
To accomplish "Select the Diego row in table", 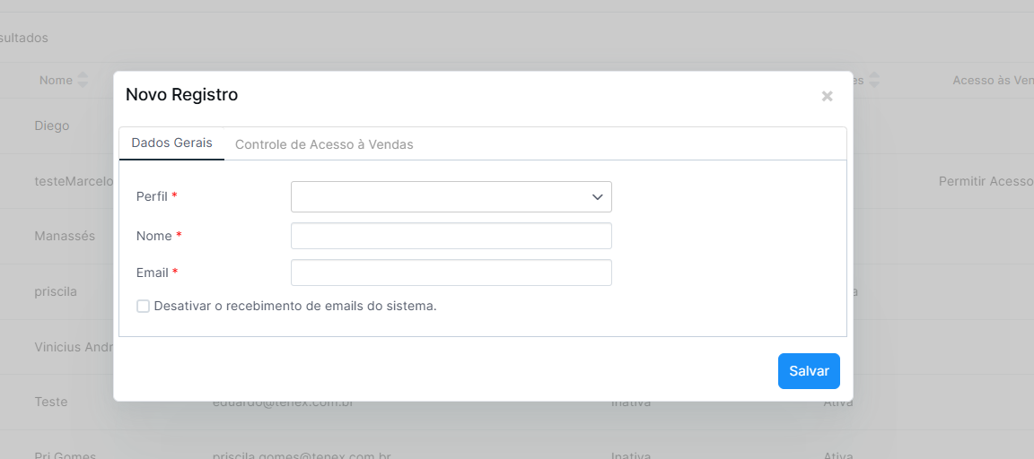I will click(x=52, y=126).
